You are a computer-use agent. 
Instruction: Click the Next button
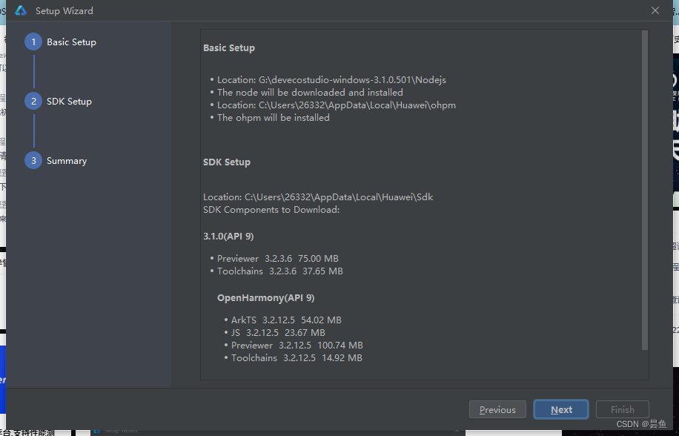561,409
